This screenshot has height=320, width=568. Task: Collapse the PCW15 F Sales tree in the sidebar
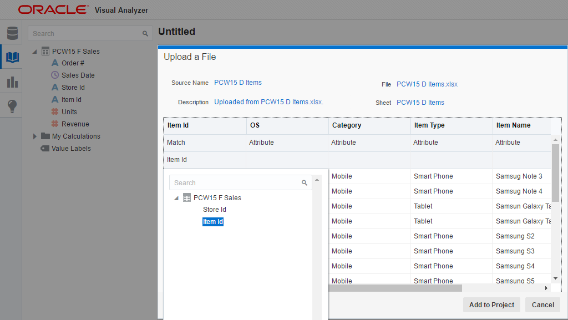pyautogui.click(x=35, y=52)
